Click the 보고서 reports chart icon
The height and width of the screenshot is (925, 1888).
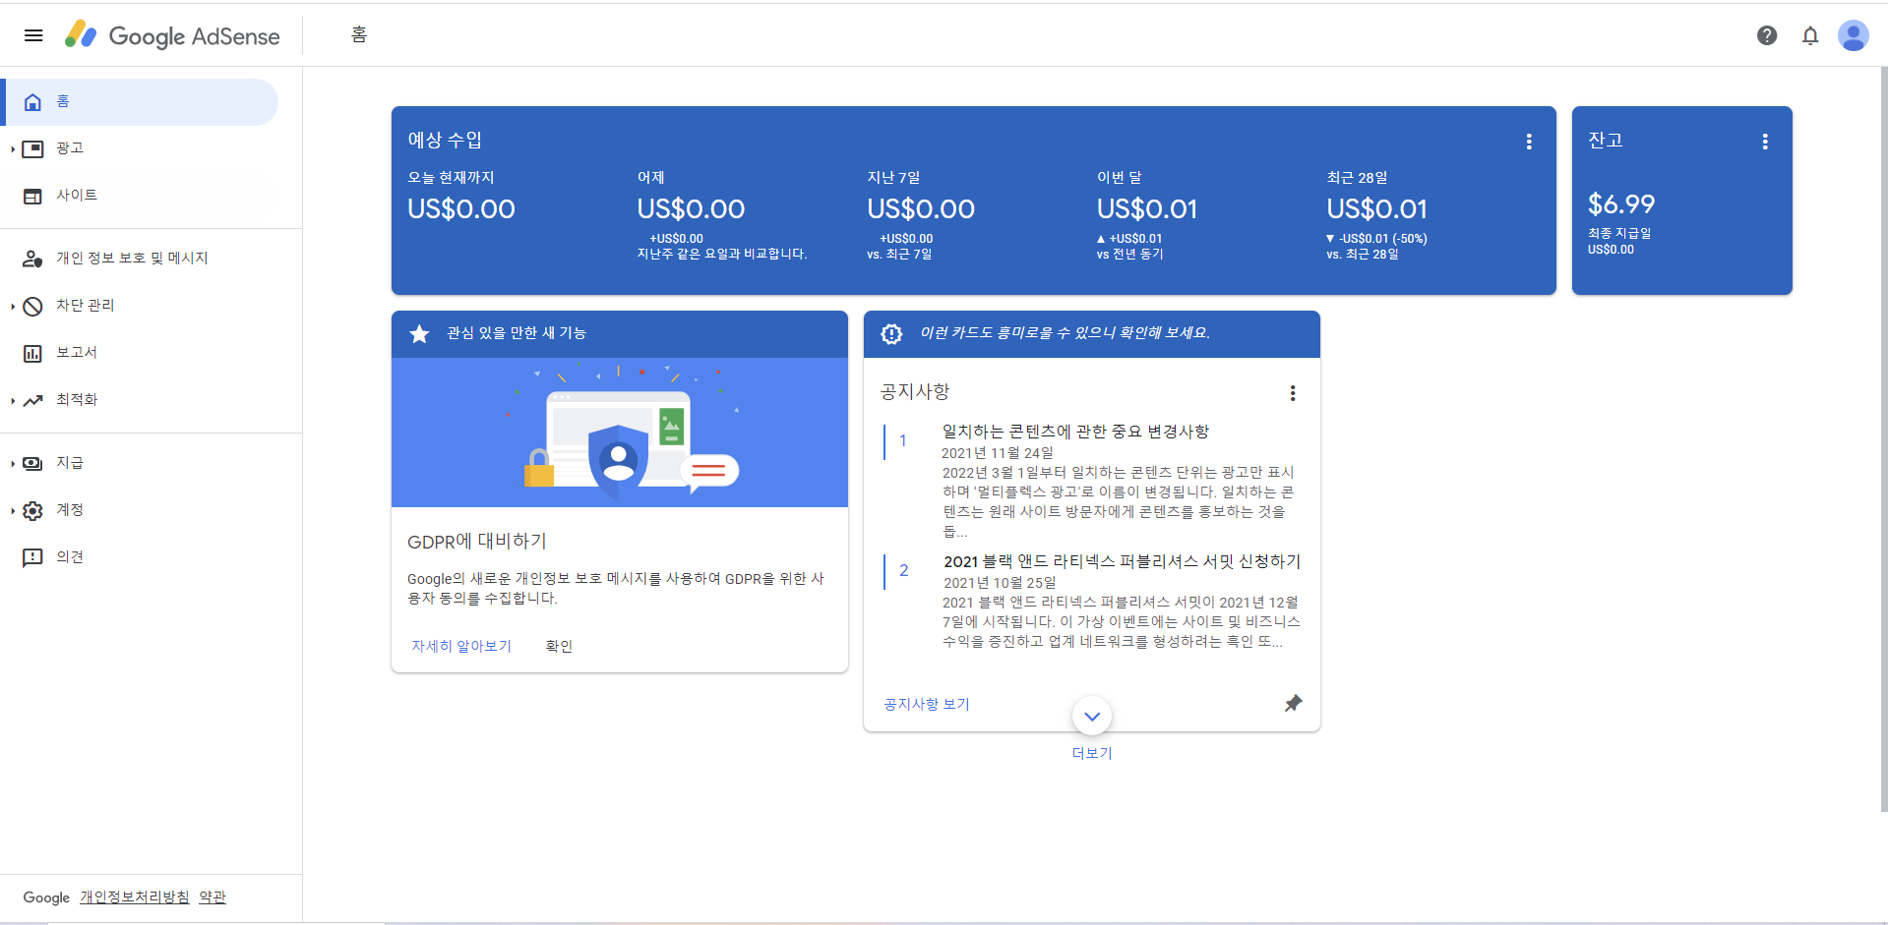(32, 353)
